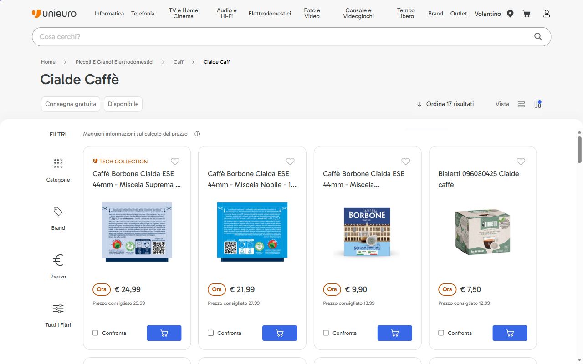Open the Ordina sort dropdown

pyautogui.click(x=445, y=104)
